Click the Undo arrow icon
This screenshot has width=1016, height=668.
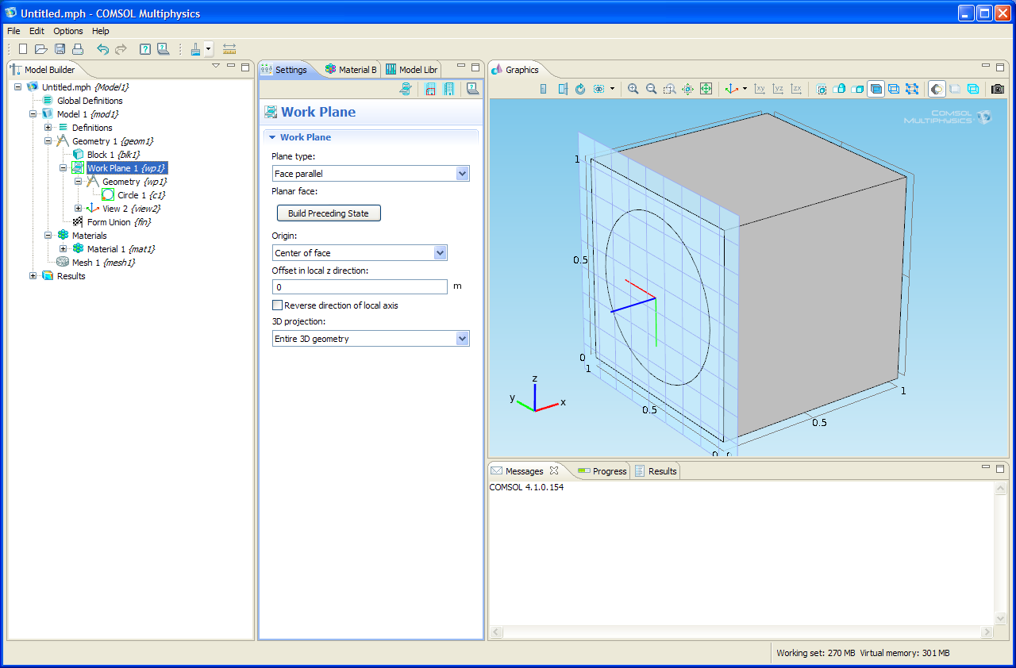102,49
